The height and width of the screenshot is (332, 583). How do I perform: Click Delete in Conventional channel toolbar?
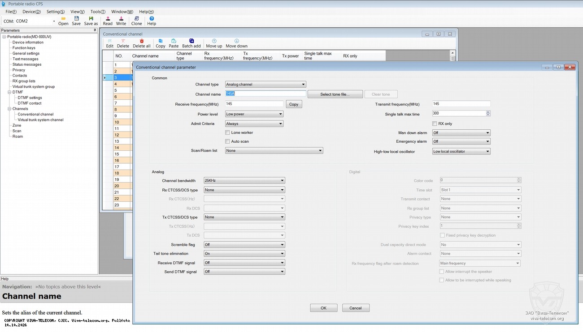point(123,43)
